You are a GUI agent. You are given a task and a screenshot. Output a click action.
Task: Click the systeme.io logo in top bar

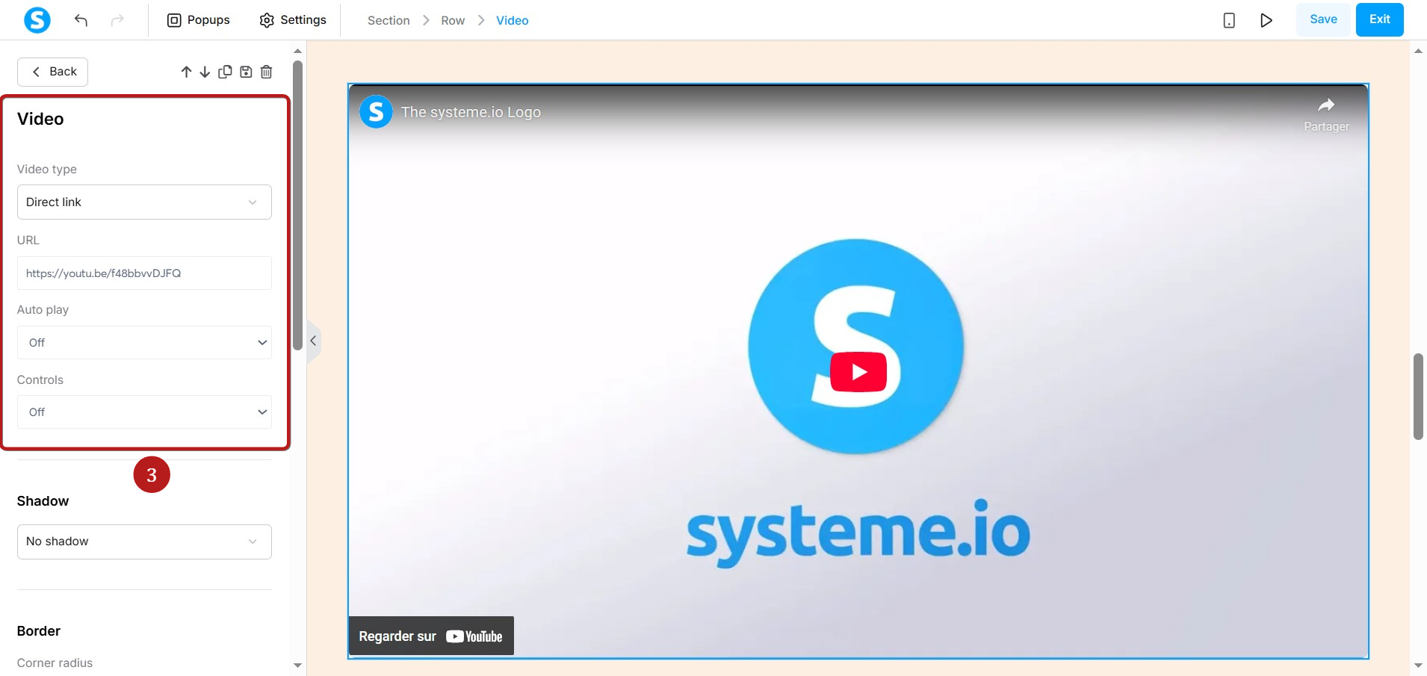37,19
